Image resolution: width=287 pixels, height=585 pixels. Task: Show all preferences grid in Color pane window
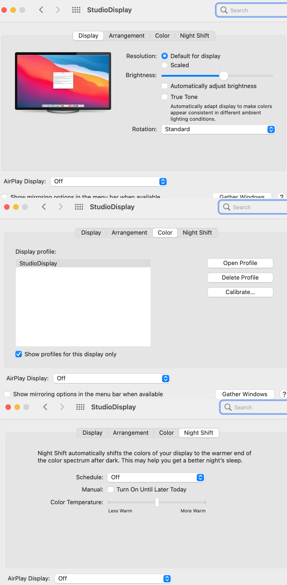tap(79, 207)
